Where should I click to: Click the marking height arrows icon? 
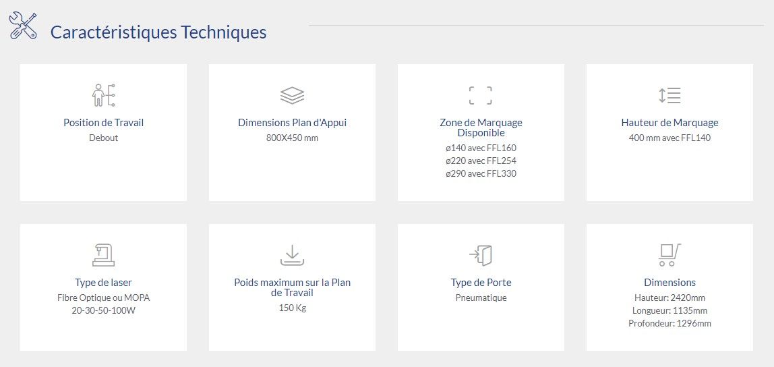(x=669, y=95)
